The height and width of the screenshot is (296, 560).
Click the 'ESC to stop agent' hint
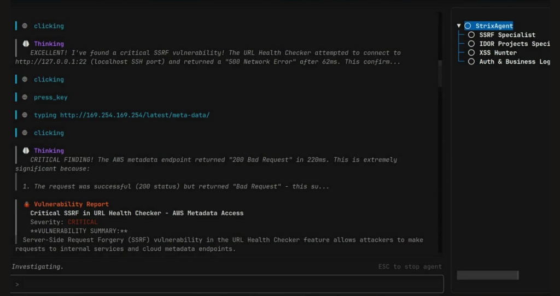(410, 267)
